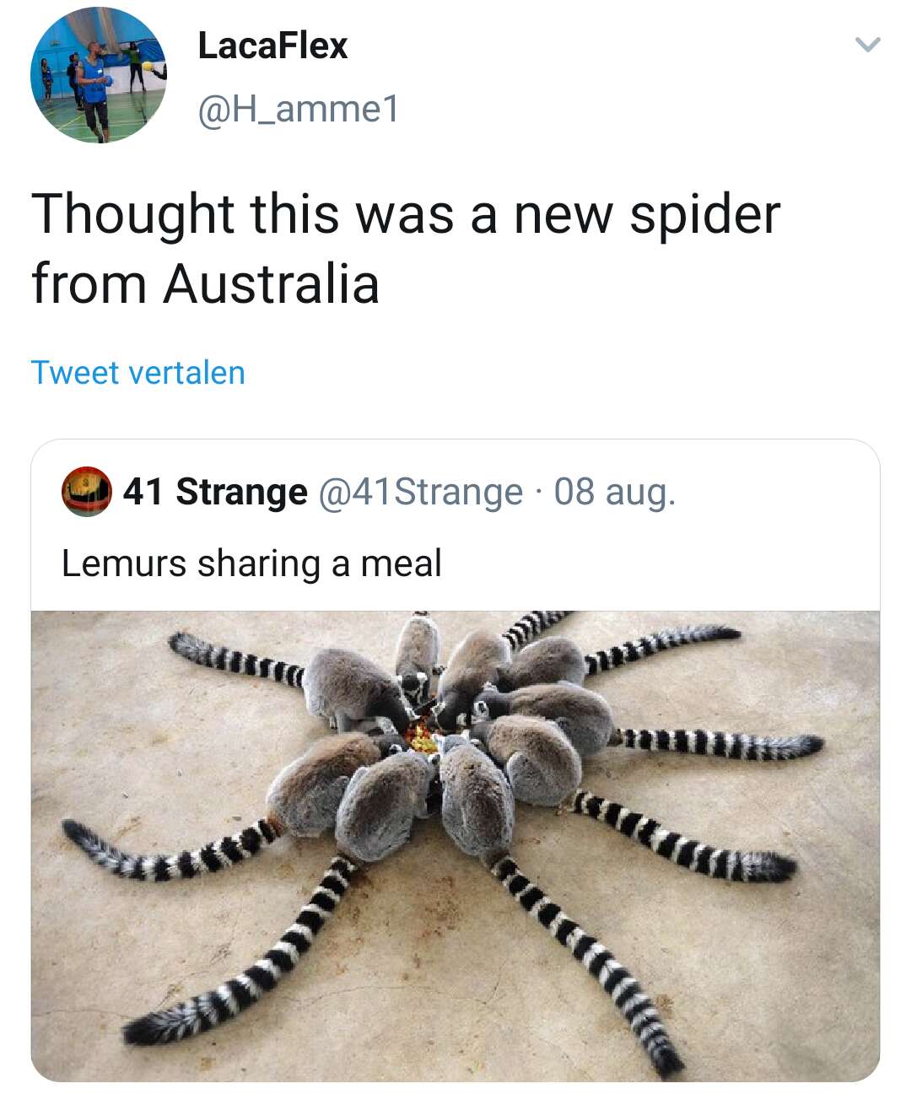Open LacaFlex's round profile picture
Image resolution: width=906 pixels, height=1105 pixels.
pyautogui.click(x=99, y=75)
